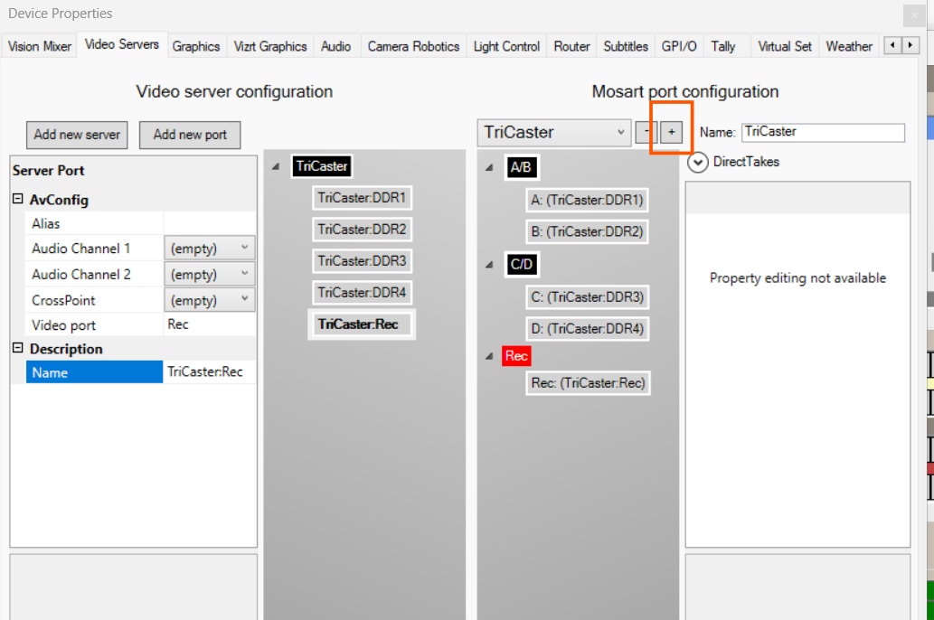
Task: Collapse the A/B port group
Action: pyautogui.click(x=489, y=167)
